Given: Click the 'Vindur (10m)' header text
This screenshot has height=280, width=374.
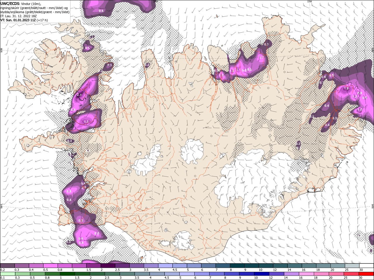Looking at the screenshot, I should [x=31, y=3].
